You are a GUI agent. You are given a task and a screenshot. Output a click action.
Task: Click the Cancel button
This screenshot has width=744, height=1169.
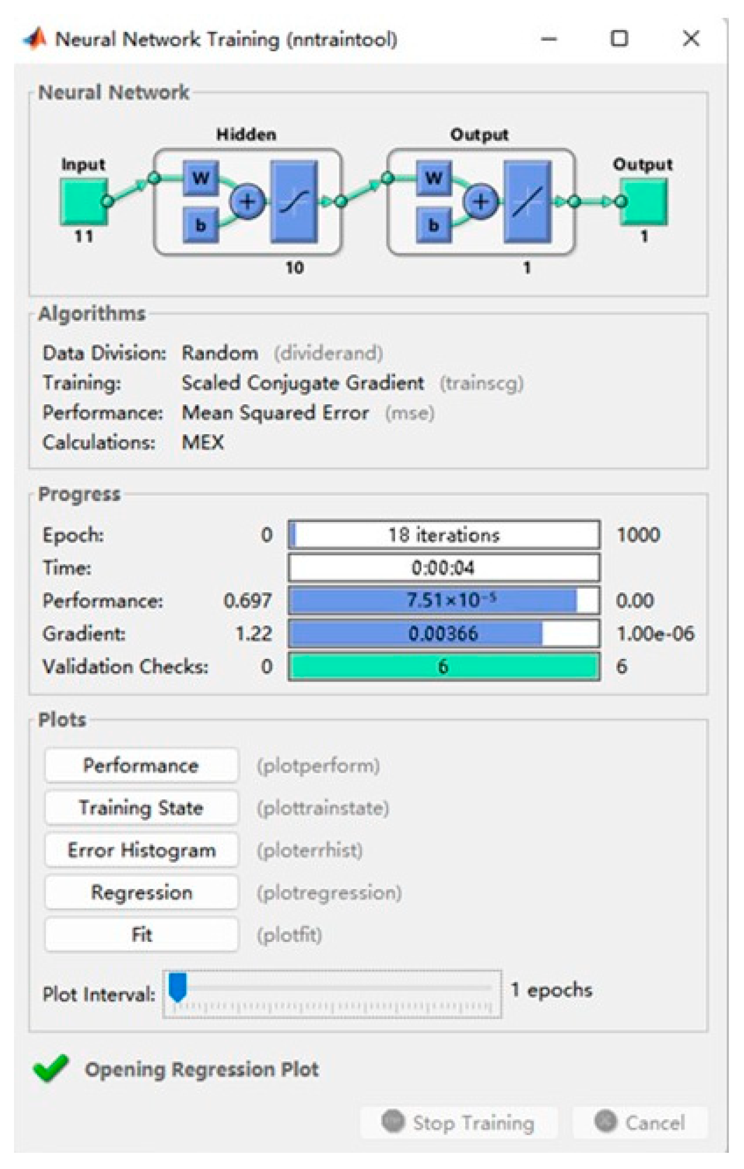(640, 1123)
